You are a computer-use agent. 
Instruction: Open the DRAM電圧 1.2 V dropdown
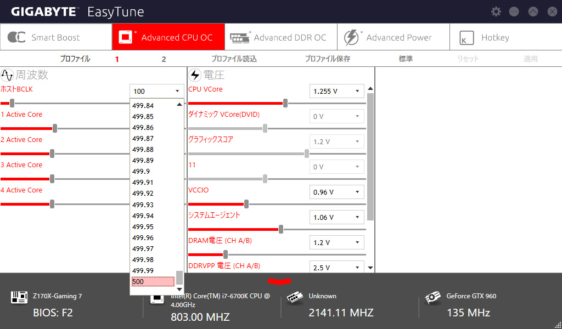tap(336, 243)
